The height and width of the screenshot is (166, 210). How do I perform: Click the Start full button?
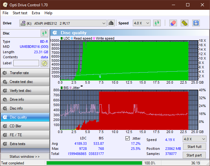point(194,147)
